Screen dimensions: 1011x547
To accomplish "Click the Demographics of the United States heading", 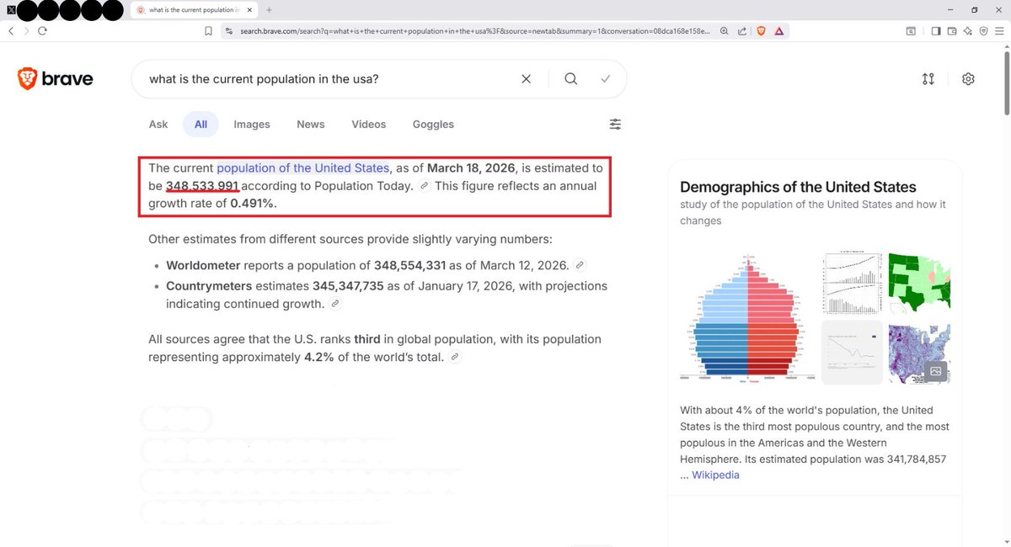I will 798,187.
